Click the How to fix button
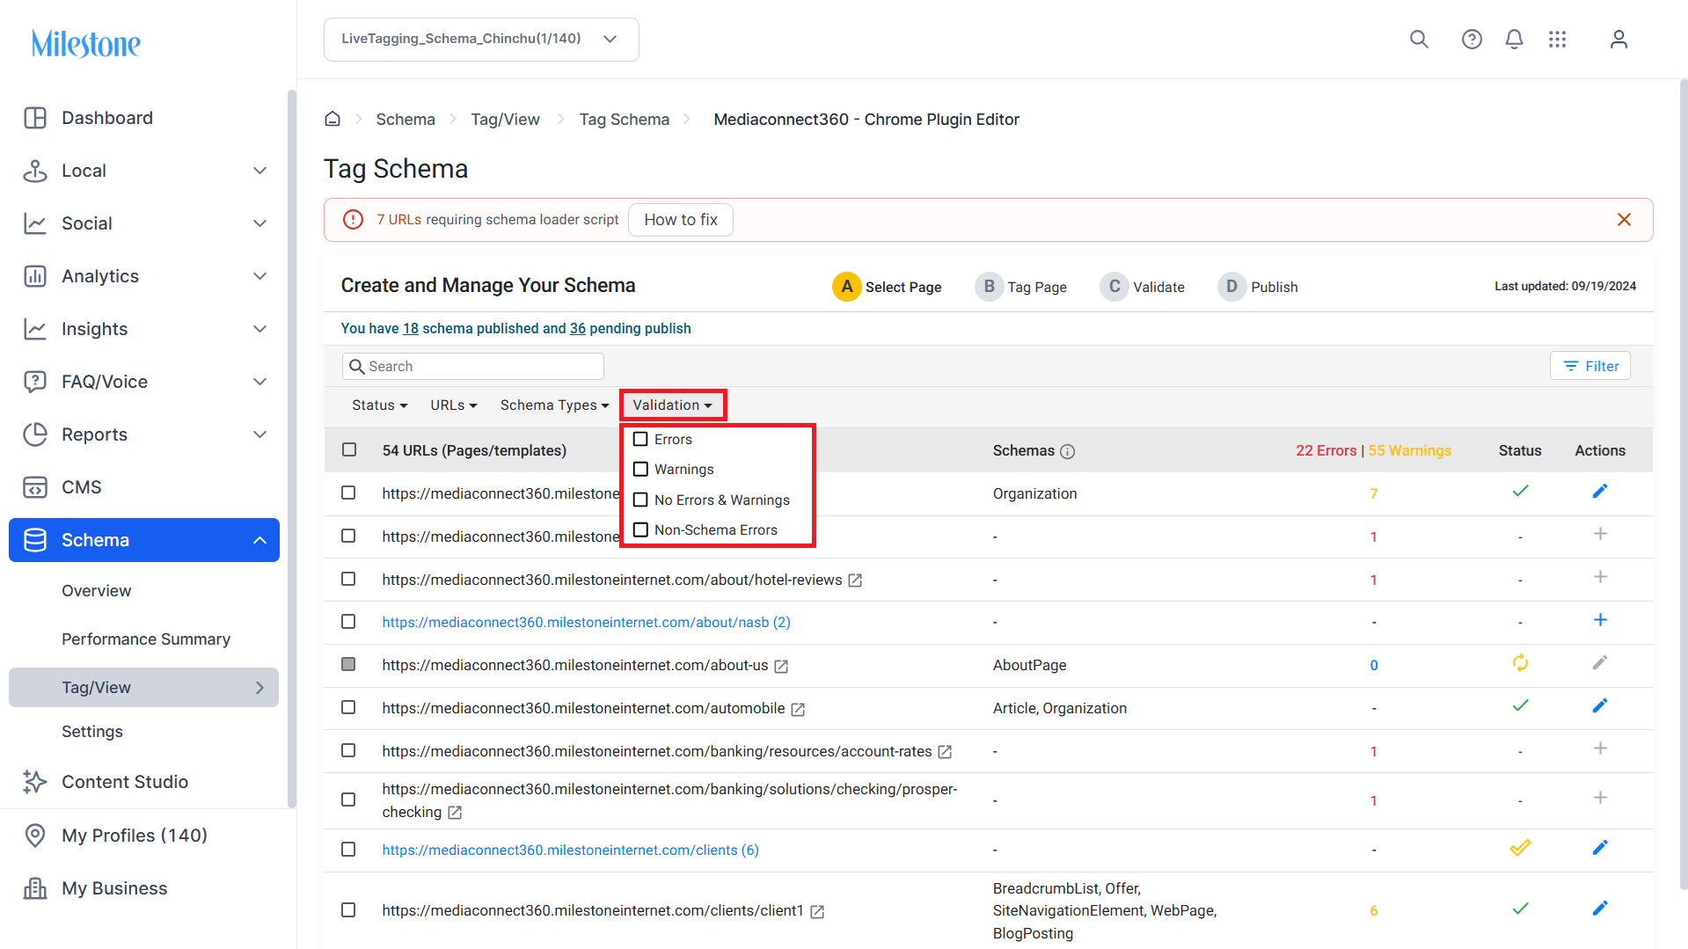The width and height of the screenshot is (1688, 949). (681, 220)
